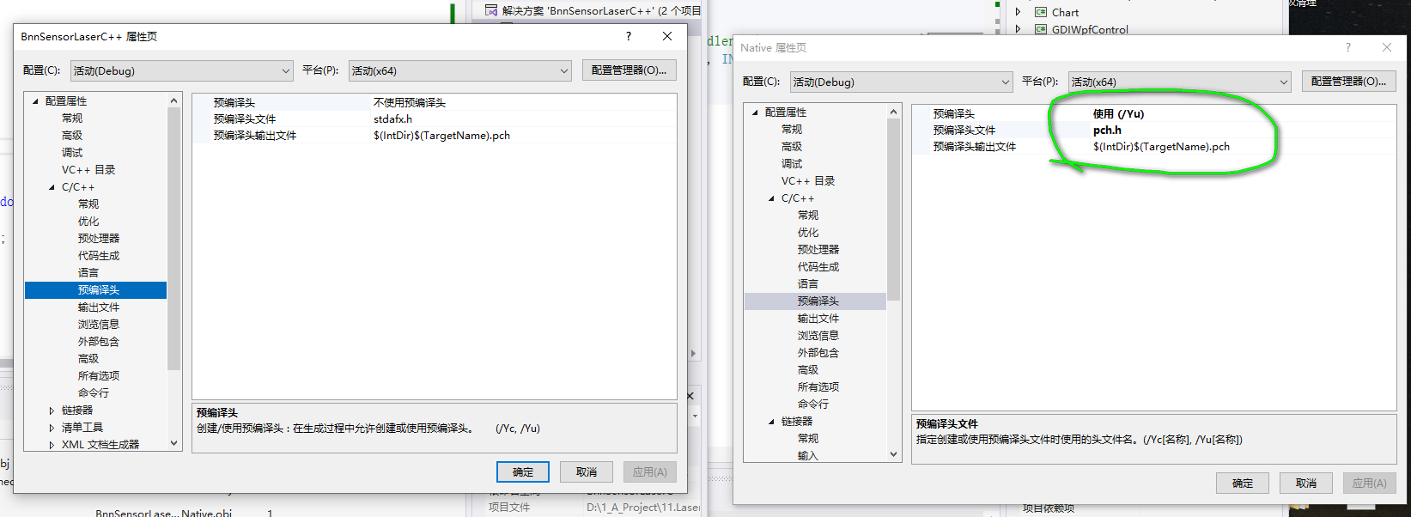Viewport: 1411px width, 517px height.
Task: Click Chart C# project icon in background
Action: tap(1041, 12)
